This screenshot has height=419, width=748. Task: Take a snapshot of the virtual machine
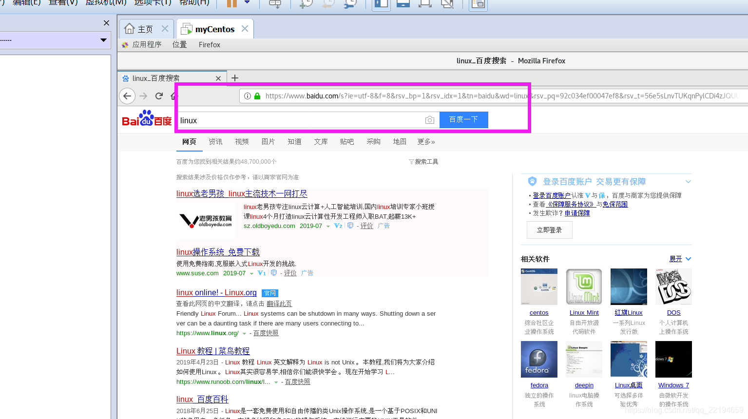(306, 3)
